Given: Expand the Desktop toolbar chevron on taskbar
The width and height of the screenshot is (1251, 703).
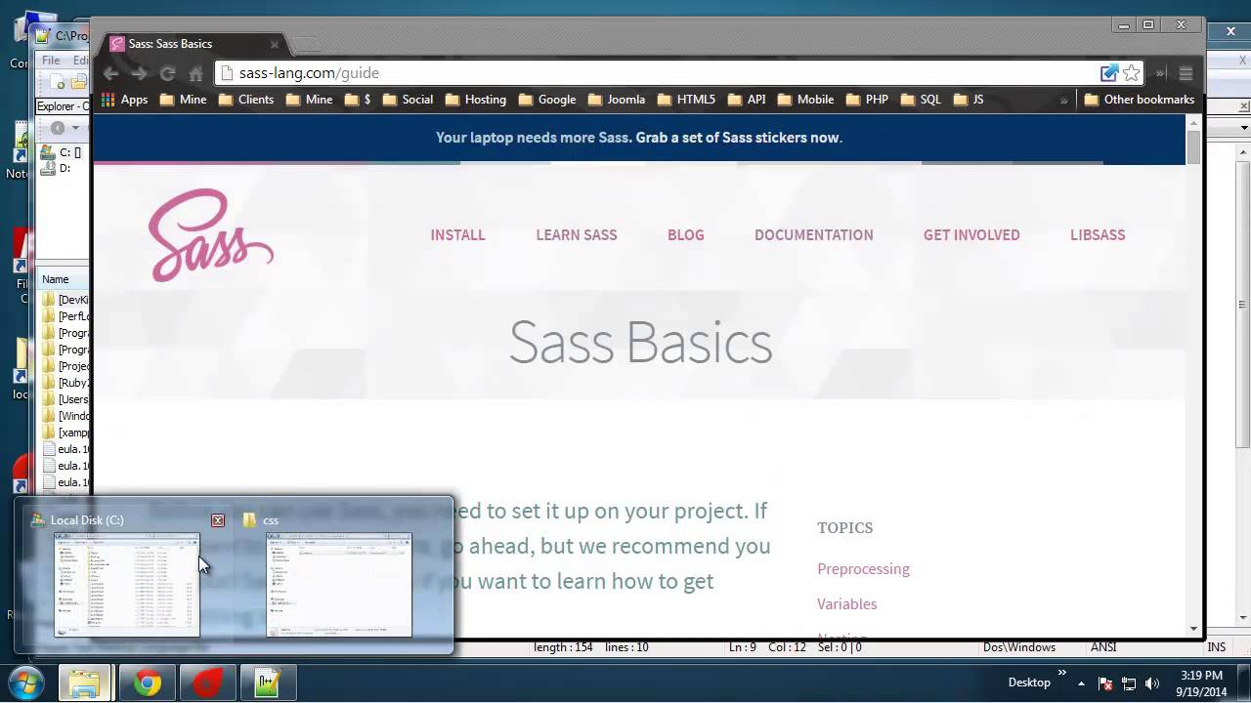Looking at the screenshot, I should point(1062,674).
